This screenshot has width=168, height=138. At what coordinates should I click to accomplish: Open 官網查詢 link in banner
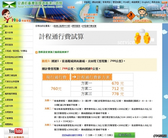90,18
